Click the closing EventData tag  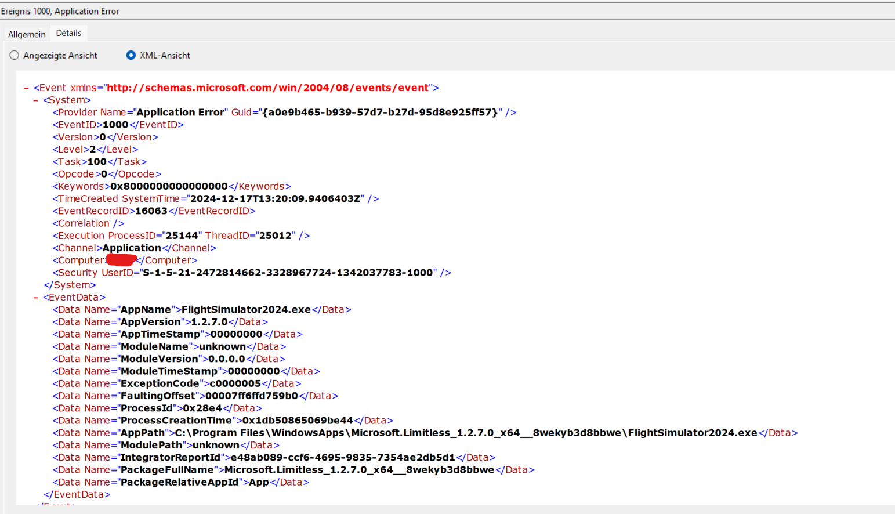point(77,495)
